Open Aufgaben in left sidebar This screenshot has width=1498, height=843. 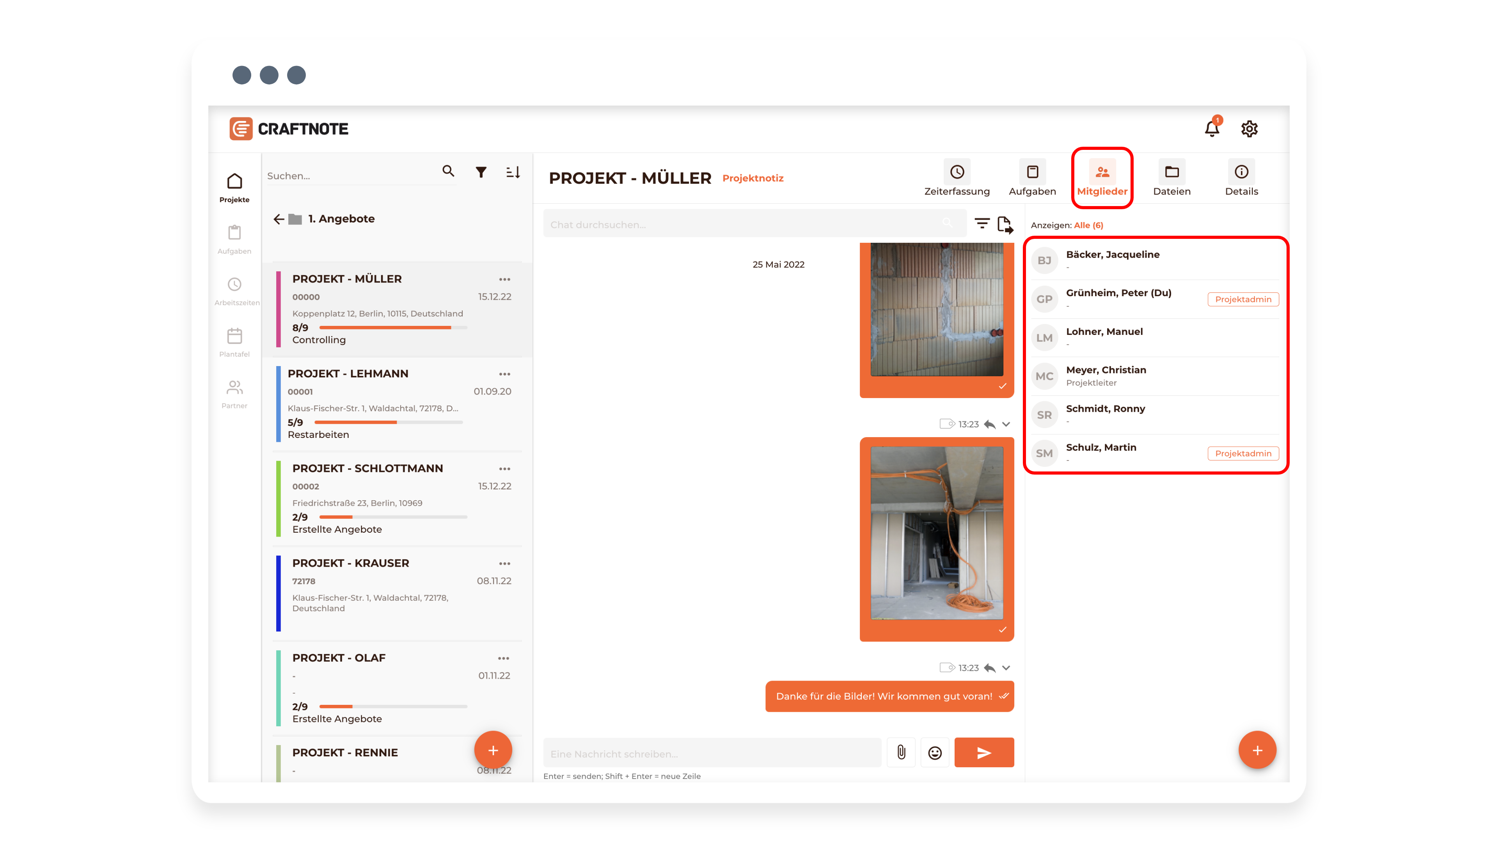coord(234,239)
